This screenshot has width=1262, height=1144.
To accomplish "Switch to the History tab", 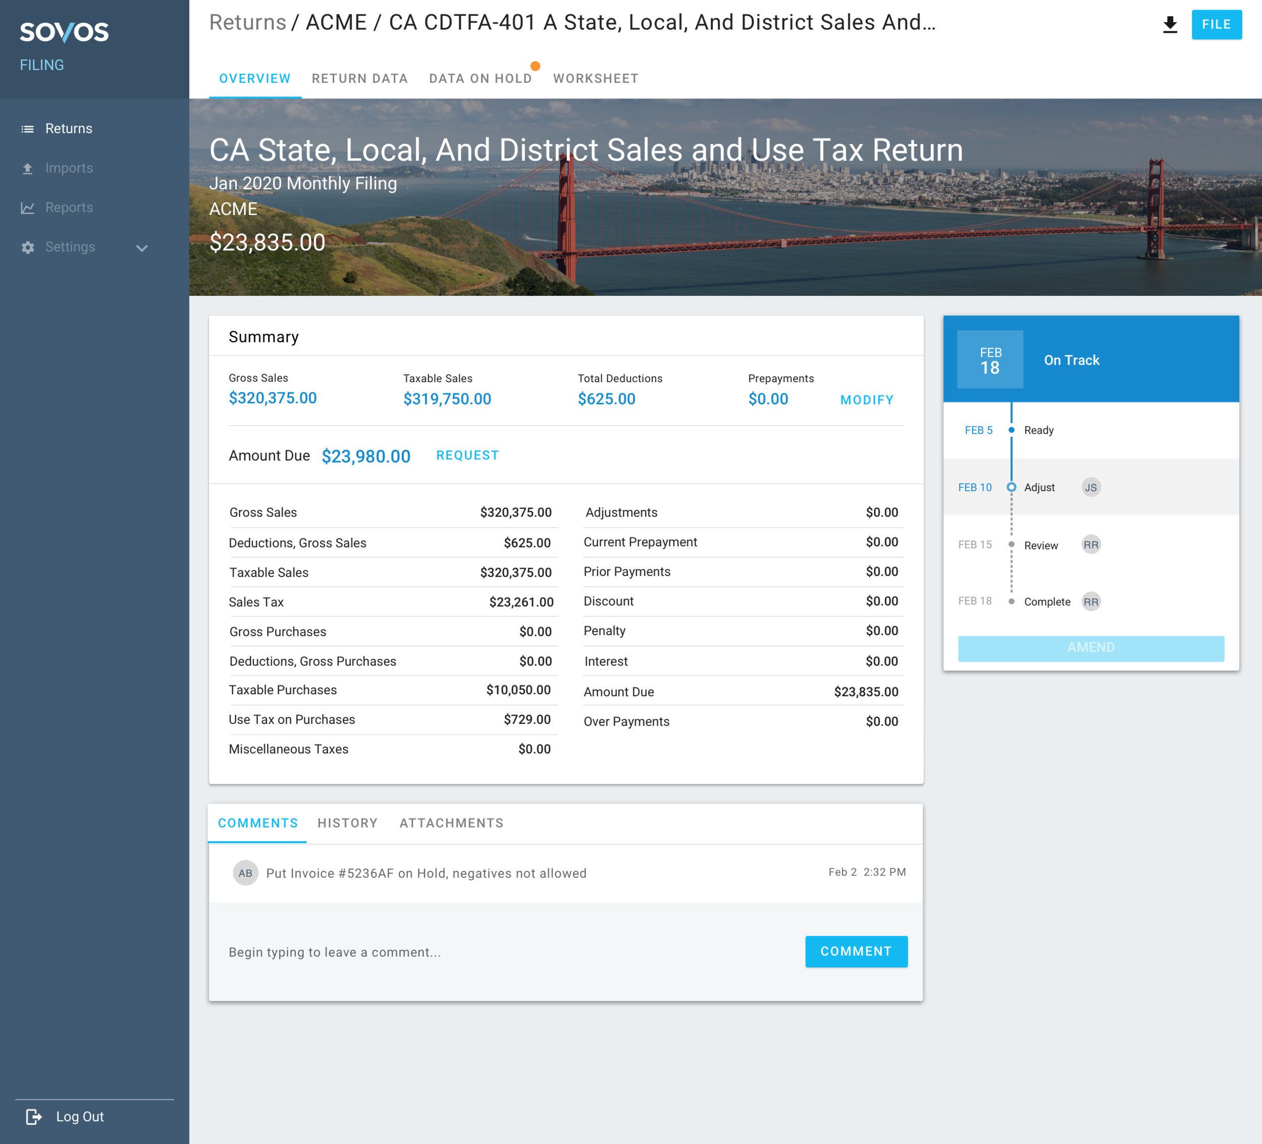I will (x=347, y=823).
